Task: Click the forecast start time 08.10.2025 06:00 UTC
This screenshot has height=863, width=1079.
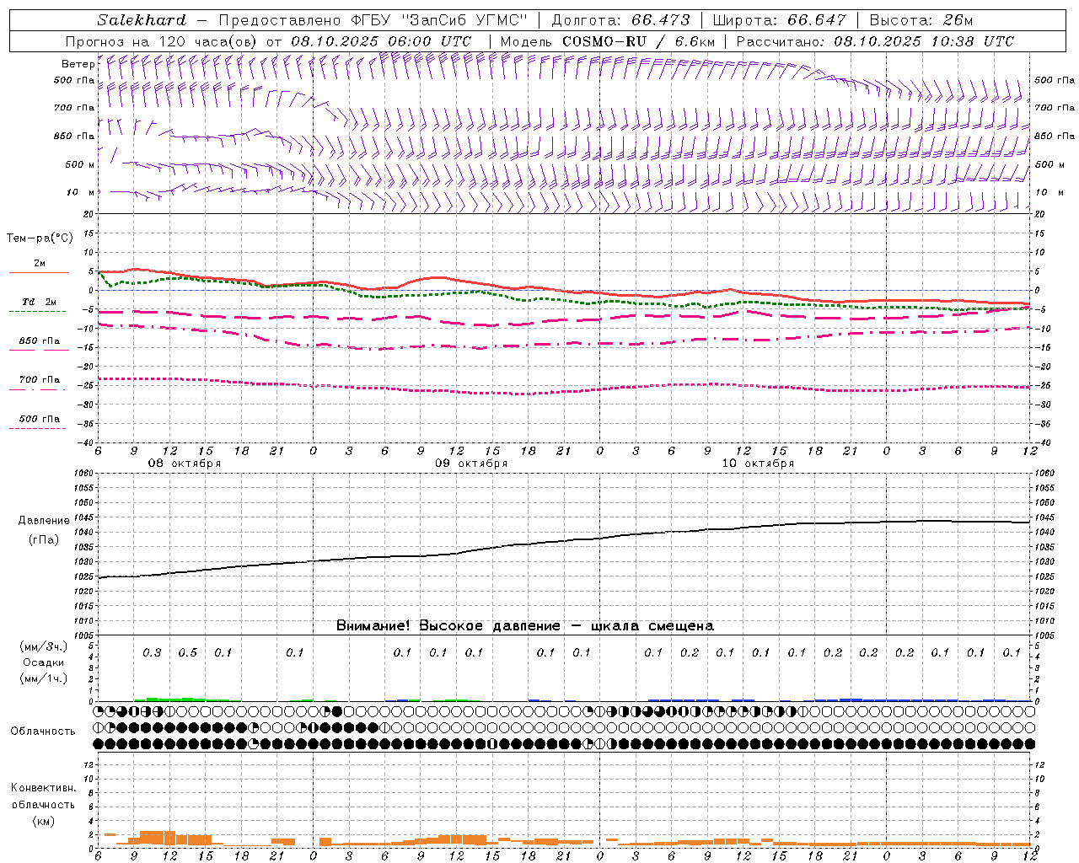Action: click(381, 41)
